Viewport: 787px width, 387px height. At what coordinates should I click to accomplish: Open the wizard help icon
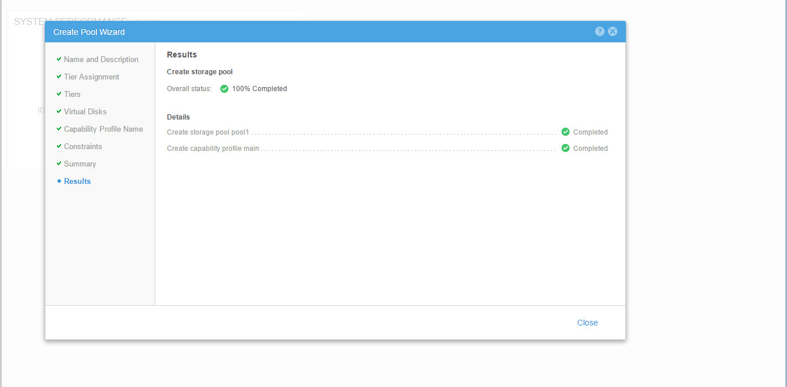click(x=600, y=31)
